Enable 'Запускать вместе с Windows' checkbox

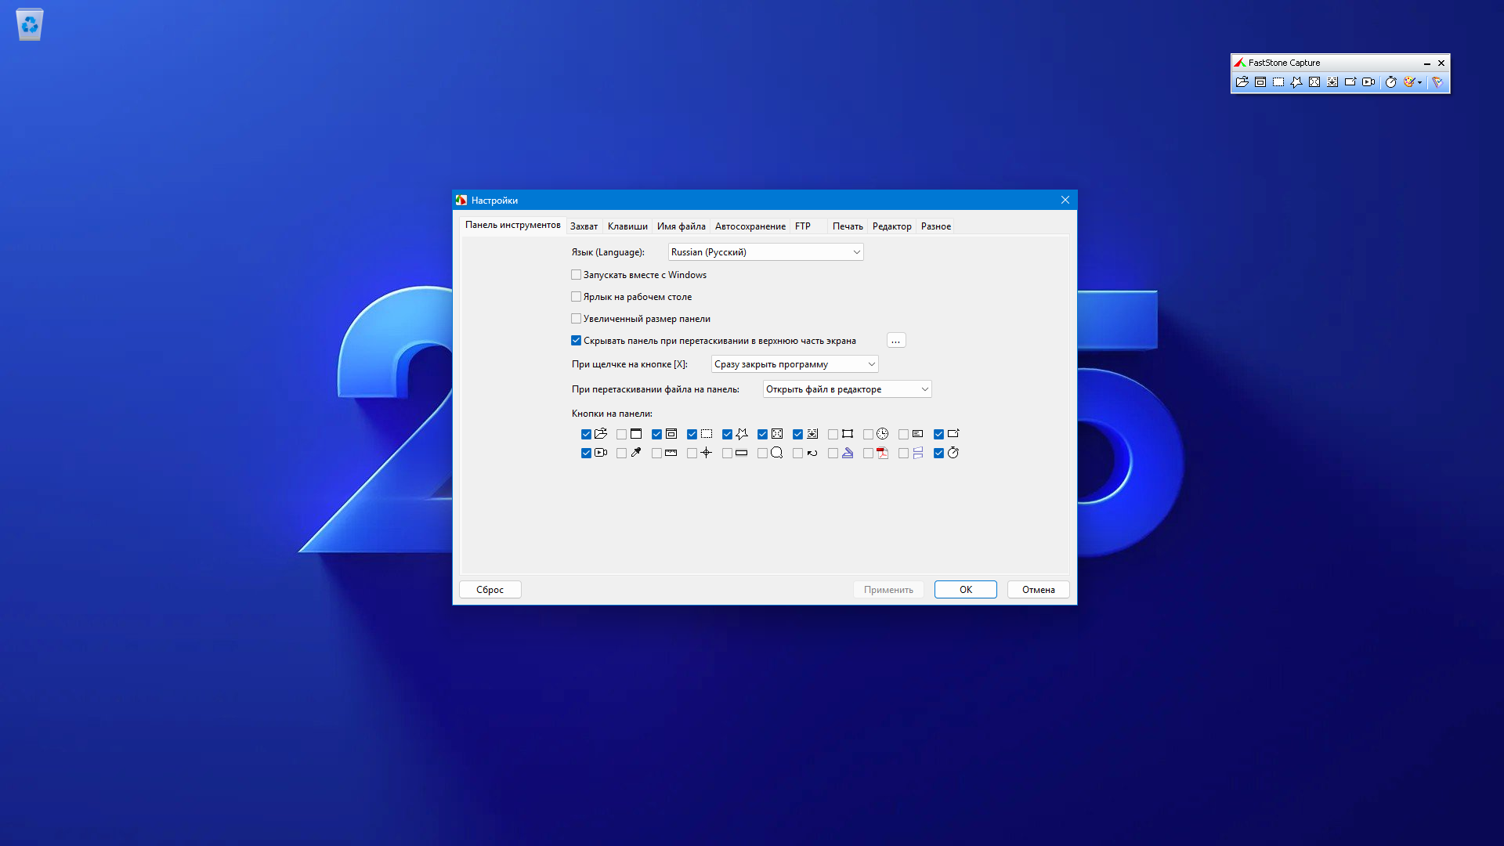click(577, 275)
